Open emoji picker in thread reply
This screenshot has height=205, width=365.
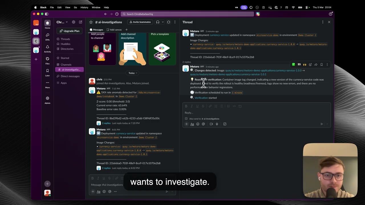coord(198,124)
